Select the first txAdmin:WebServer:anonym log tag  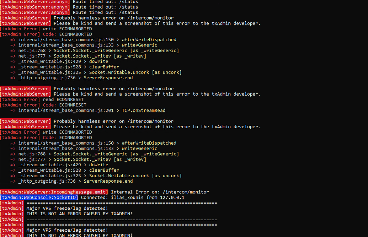34,2
